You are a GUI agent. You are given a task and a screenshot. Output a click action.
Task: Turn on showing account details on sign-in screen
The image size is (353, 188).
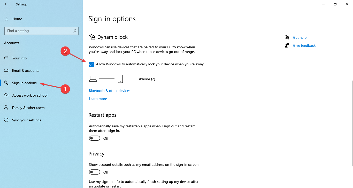(94, 172)
